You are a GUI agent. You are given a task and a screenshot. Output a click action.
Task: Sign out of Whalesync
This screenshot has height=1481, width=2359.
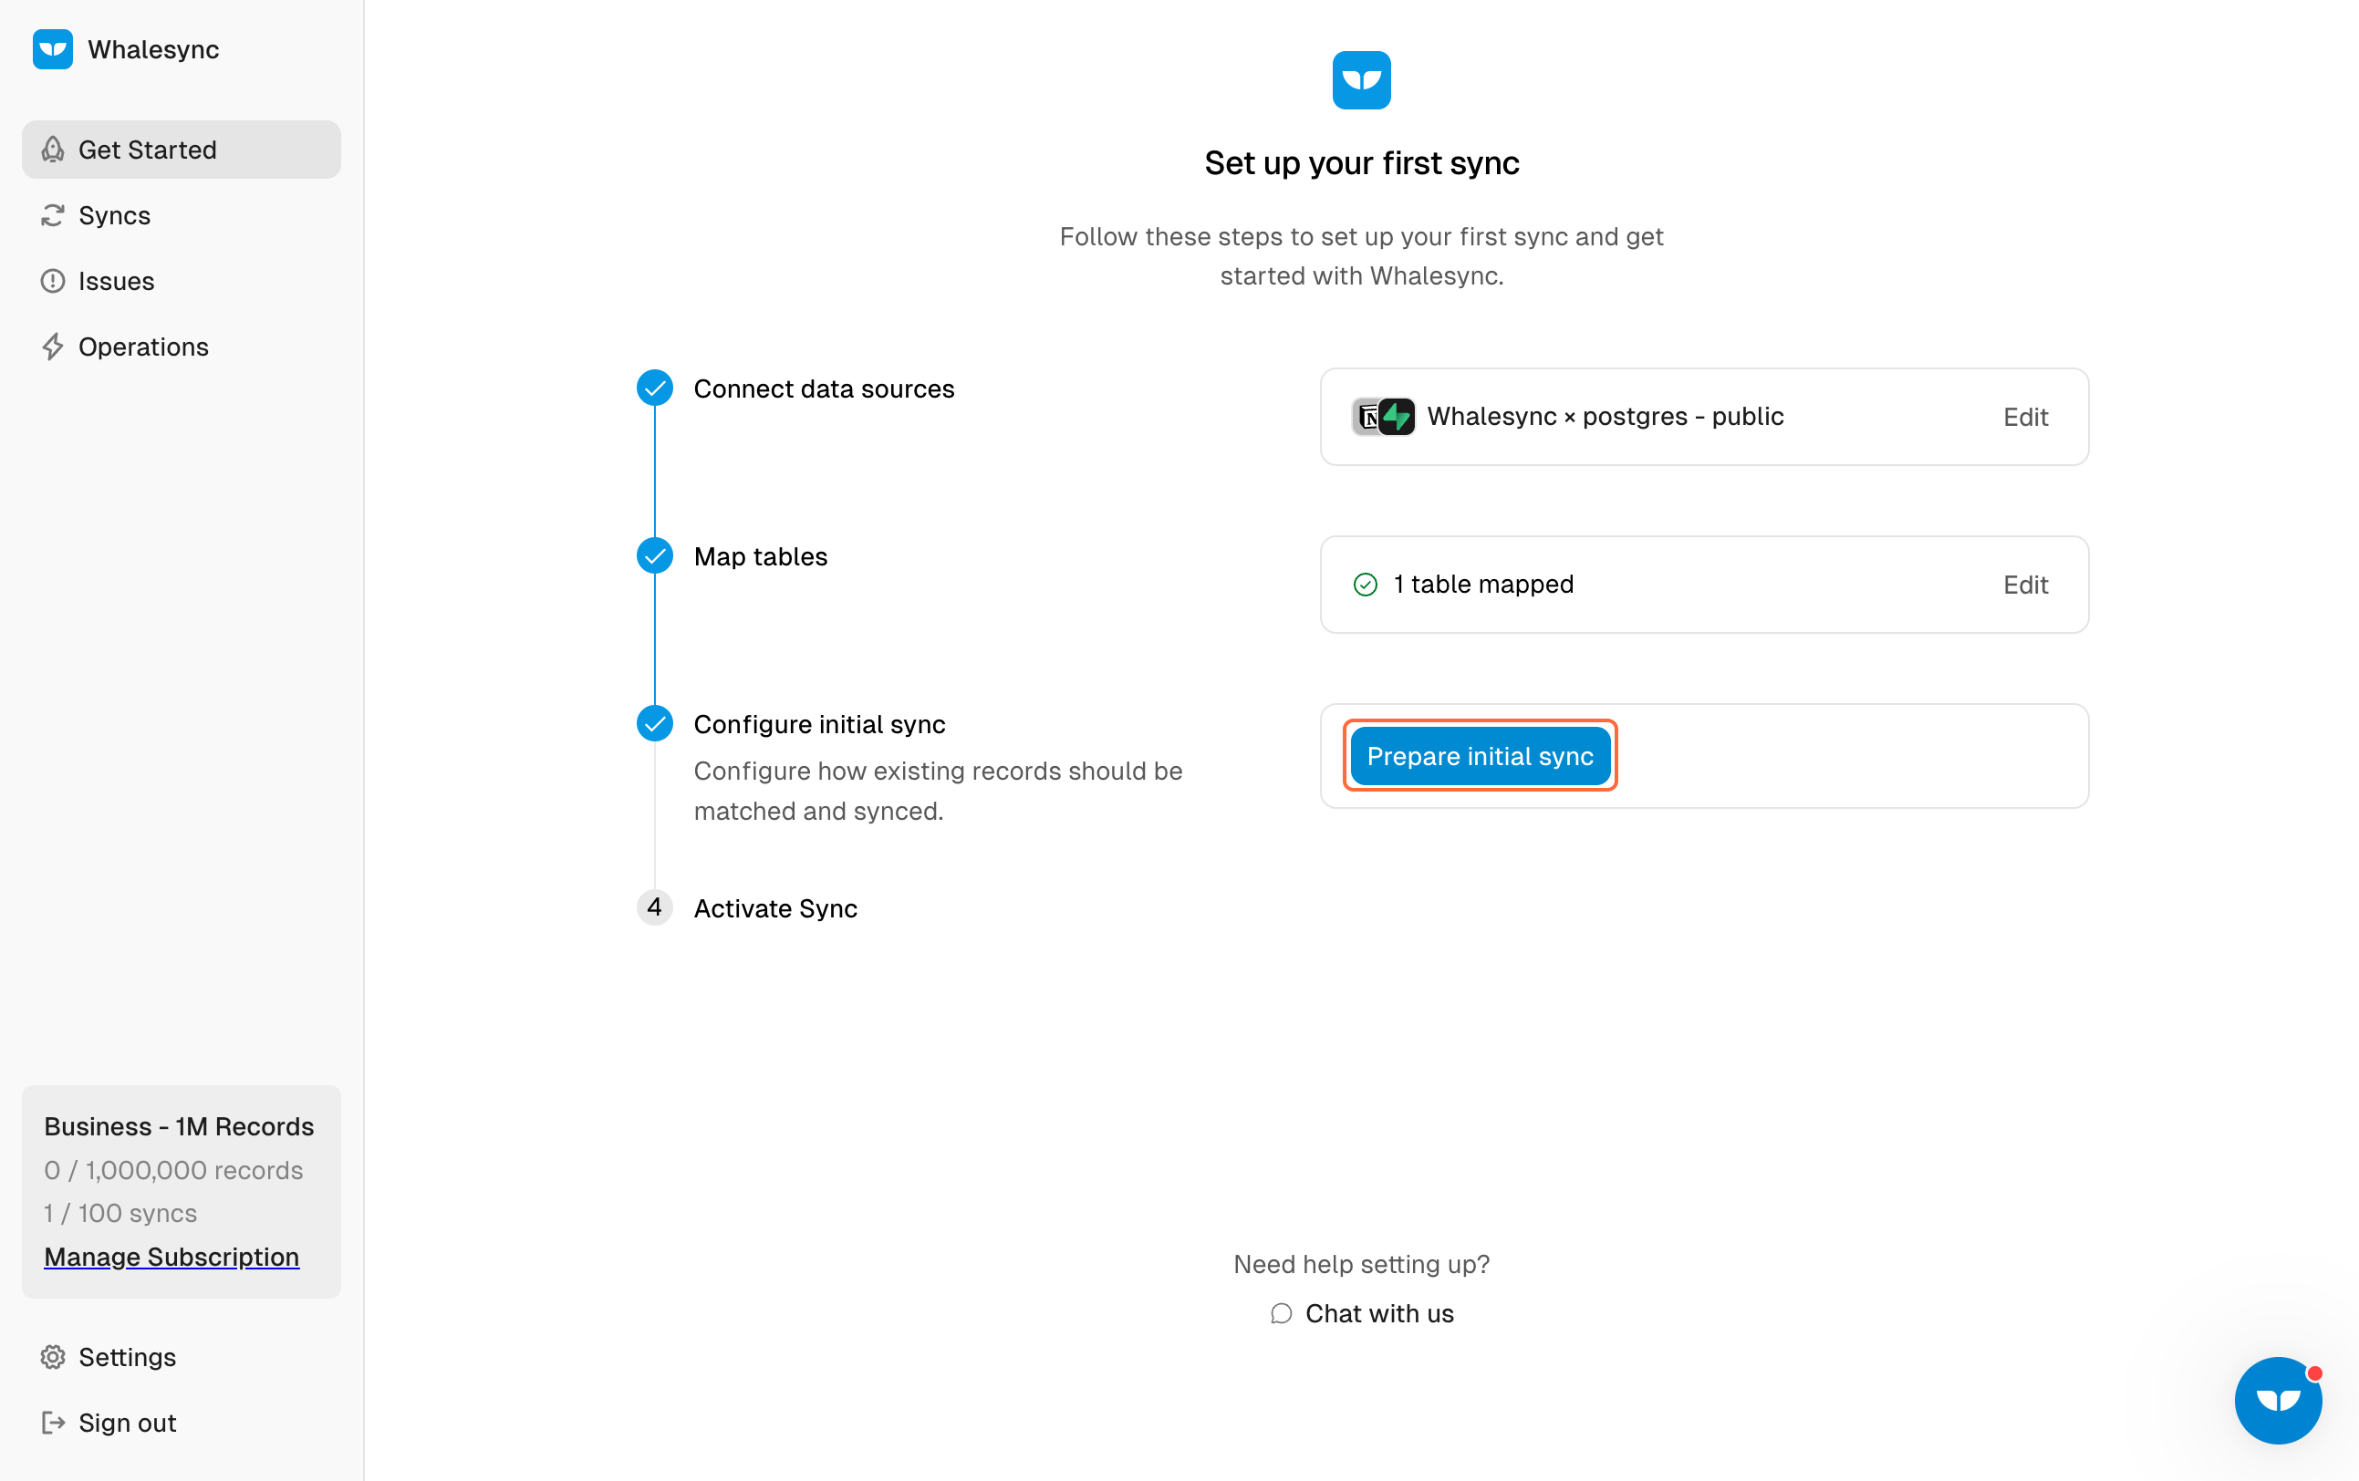tap(182, 1423)
